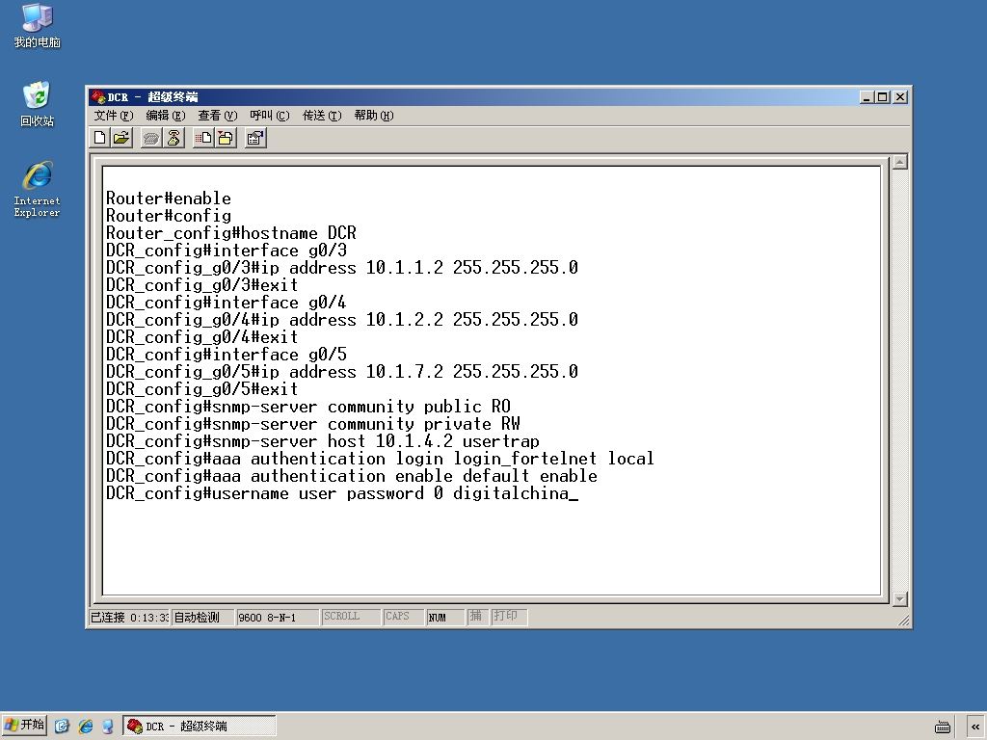This screenshot has width=987, height=740.
Task: Click the Disconnect toolbar icon
Action: pyautogui.click(x=173, y=138)
